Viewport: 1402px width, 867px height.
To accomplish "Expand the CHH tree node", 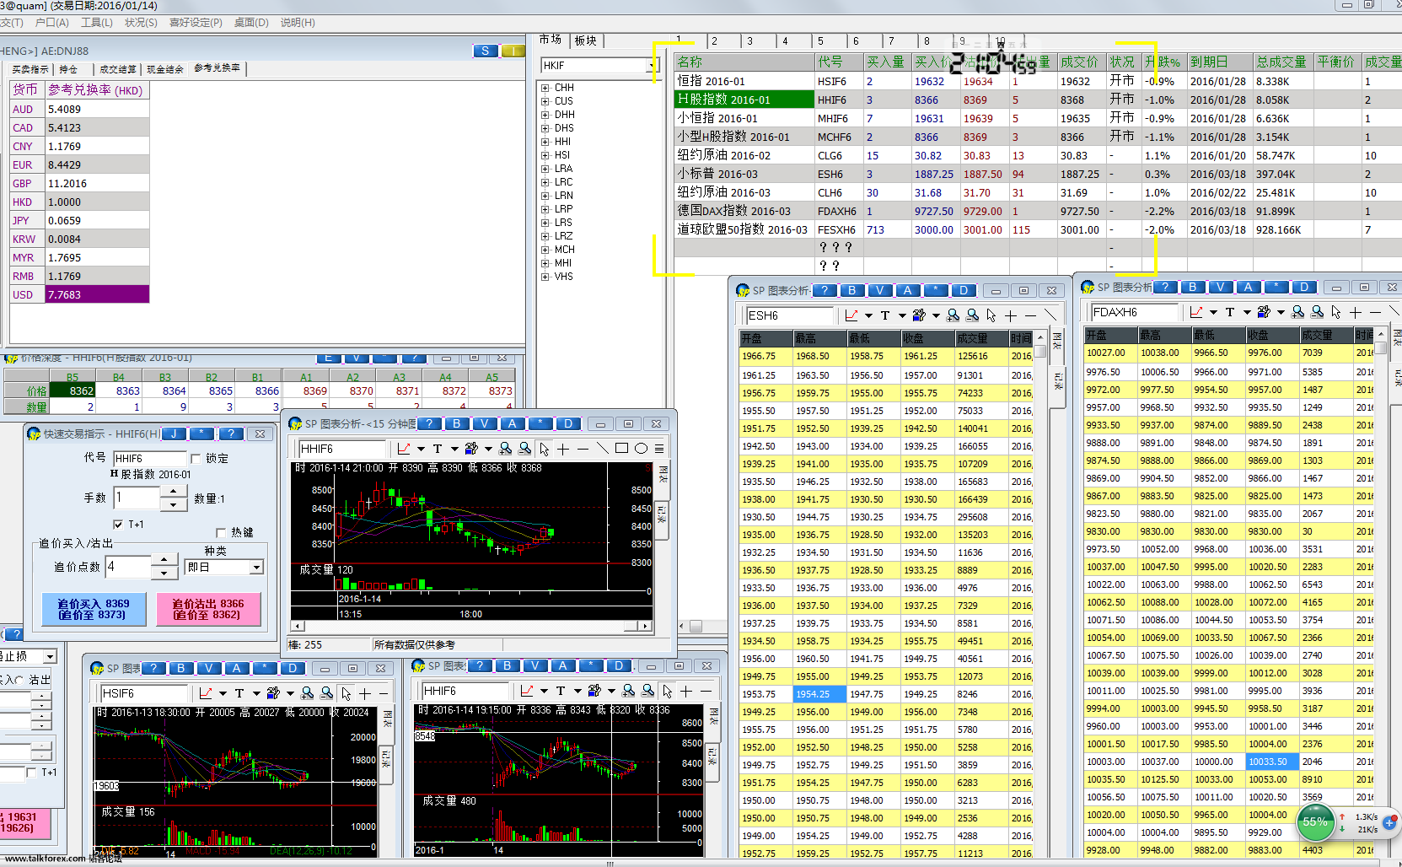I will (x=545, y=88).
